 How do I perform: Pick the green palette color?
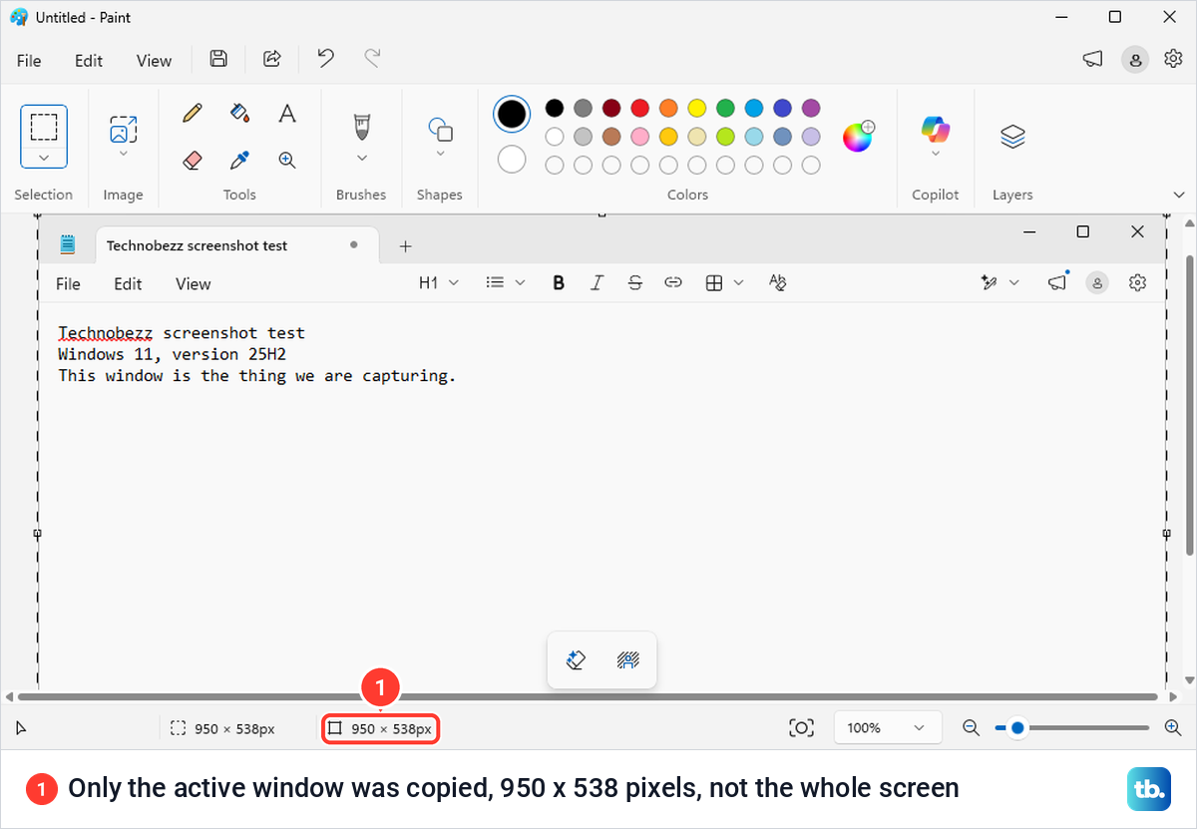pos(725,108)
